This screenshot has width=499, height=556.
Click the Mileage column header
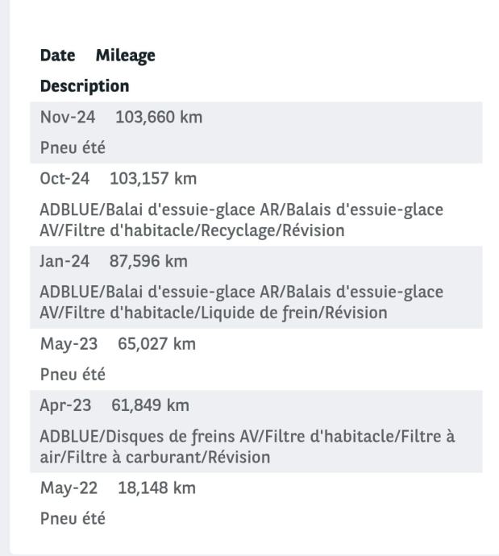125,56
